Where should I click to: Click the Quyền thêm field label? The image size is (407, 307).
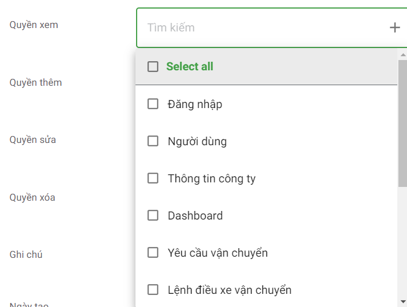click(x=35, y=82)
